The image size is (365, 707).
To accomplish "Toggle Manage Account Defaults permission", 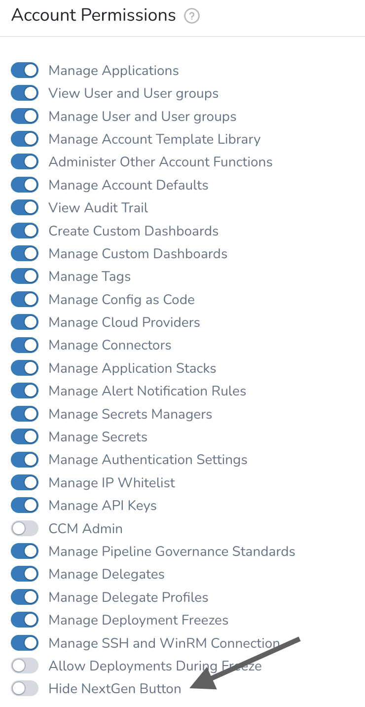I will tap(25, 185).
